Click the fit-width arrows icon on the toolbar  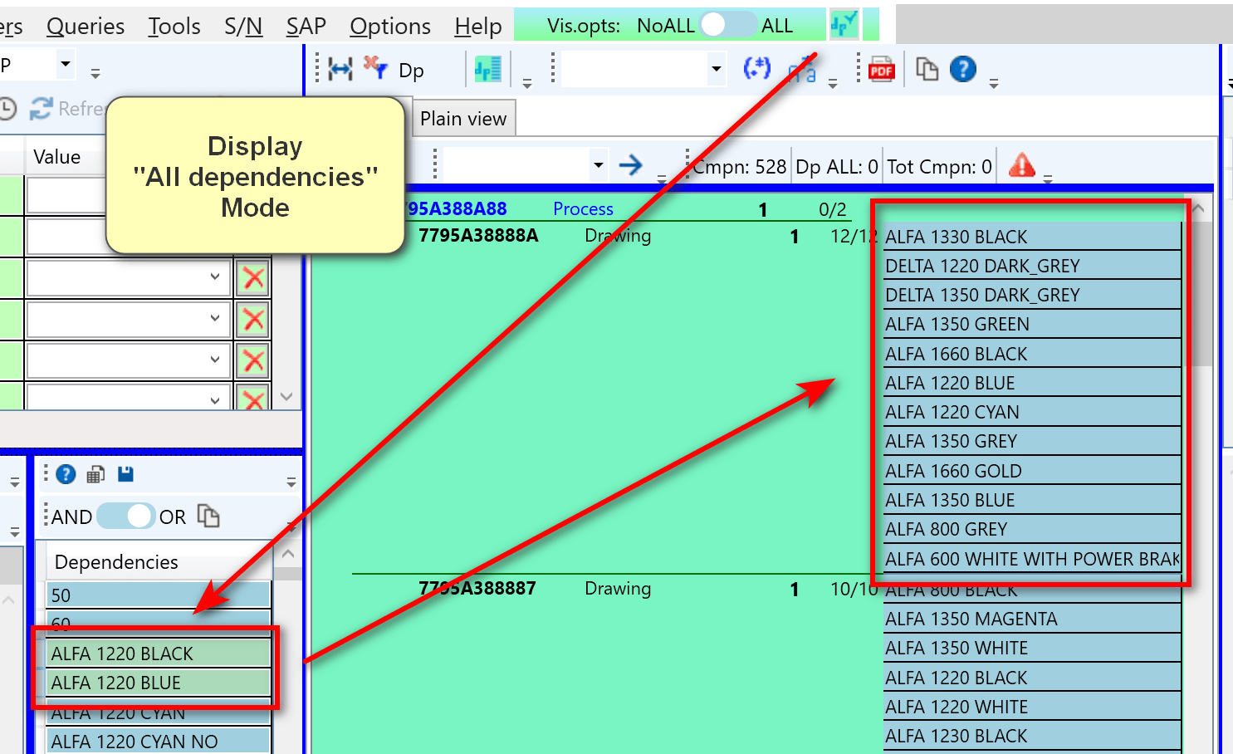click(x=340, y=70)
